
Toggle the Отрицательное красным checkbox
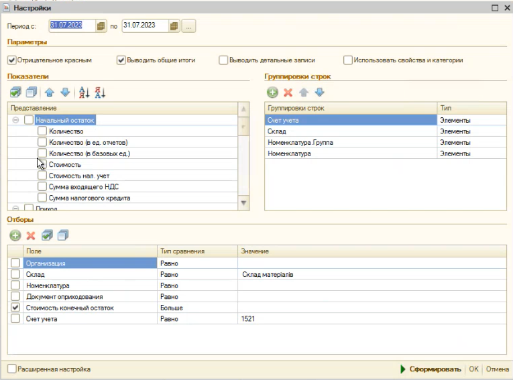click(12, 60)
